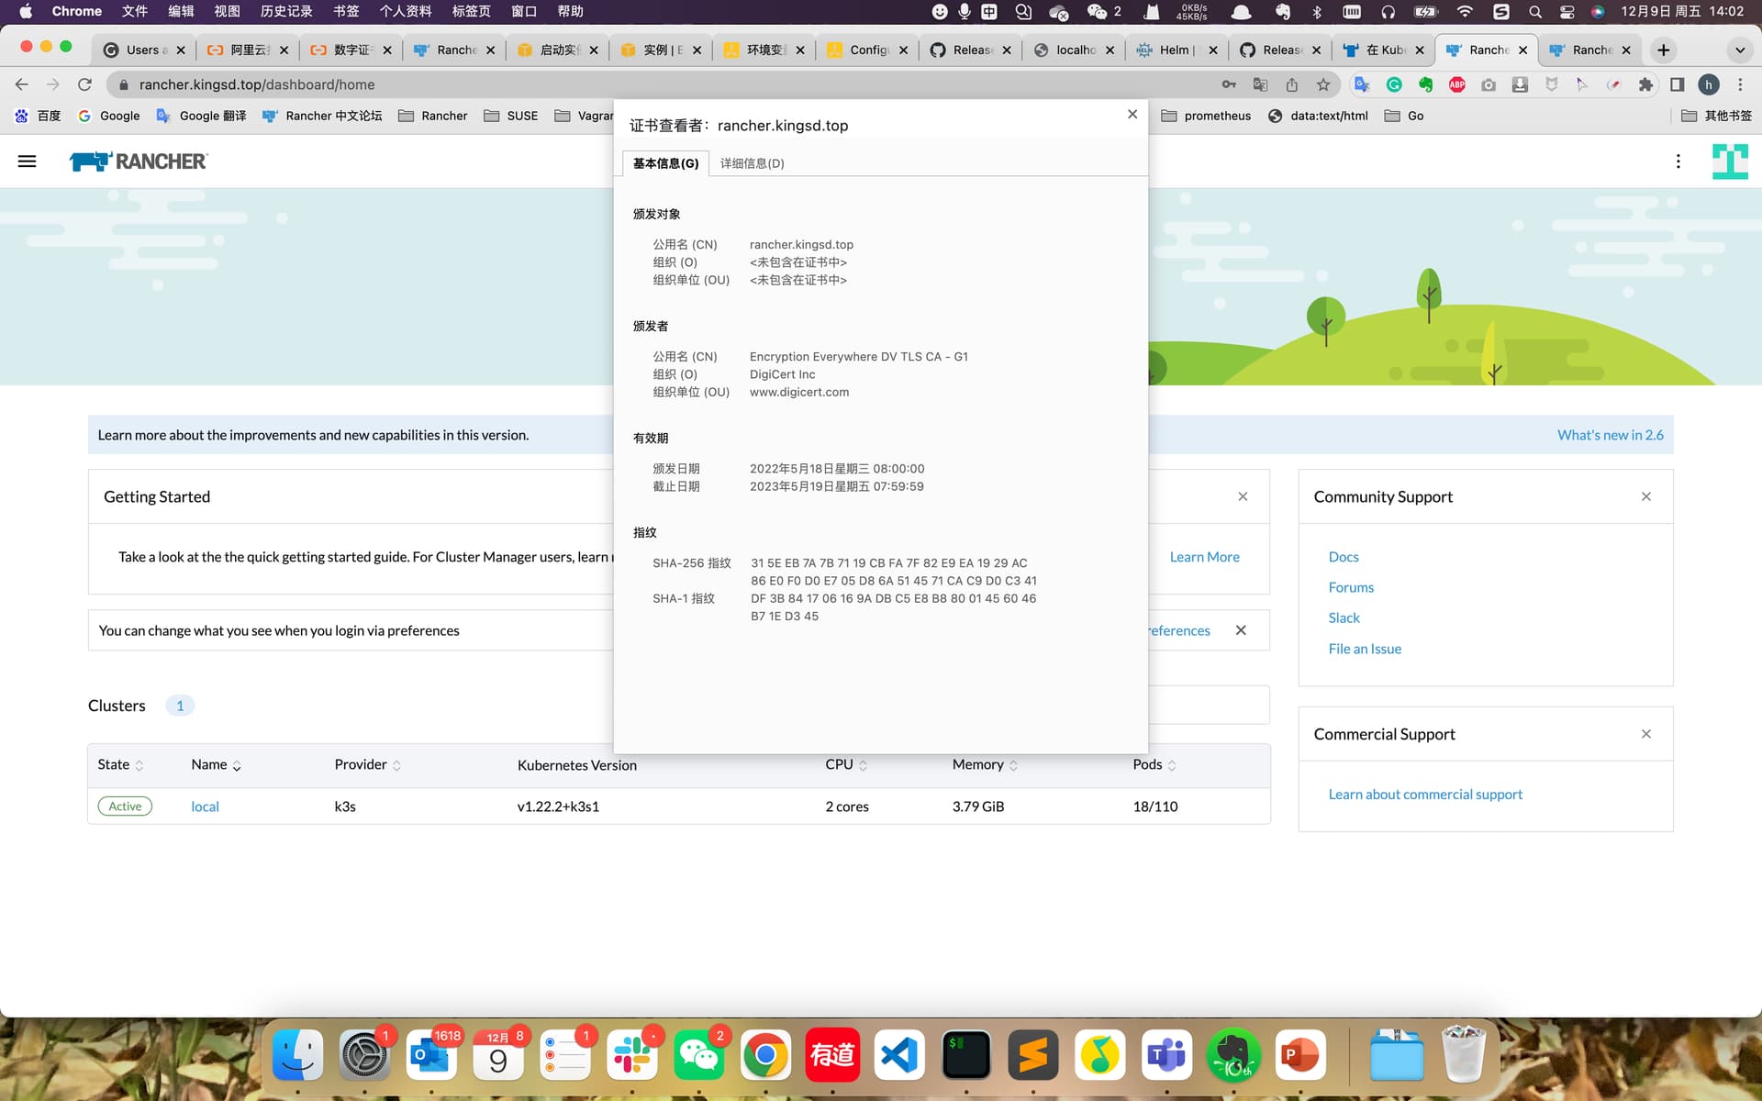Toggle Chrome side panel icon
The image size is (1762, 1101).
(x=1678, y=84)
